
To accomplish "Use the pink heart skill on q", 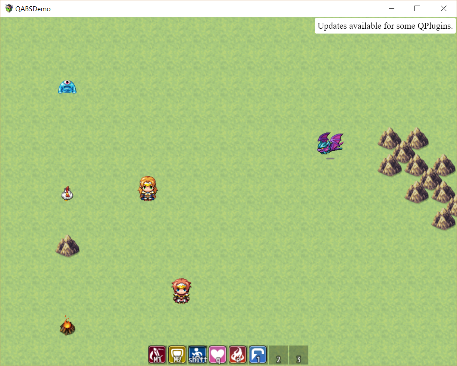I will pos(217,354).
